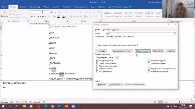Enable 'Не учитывать пробелы' checkbox

coord(149,71)
